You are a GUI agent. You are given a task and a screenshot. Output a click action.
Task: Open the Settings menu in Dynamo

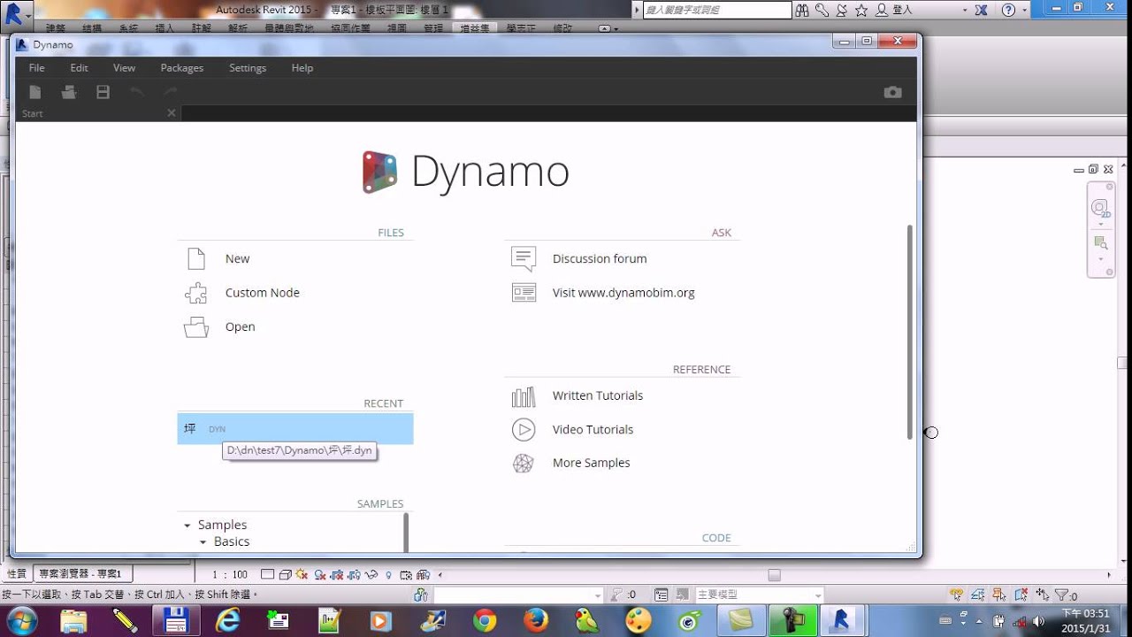click(248, 68)
